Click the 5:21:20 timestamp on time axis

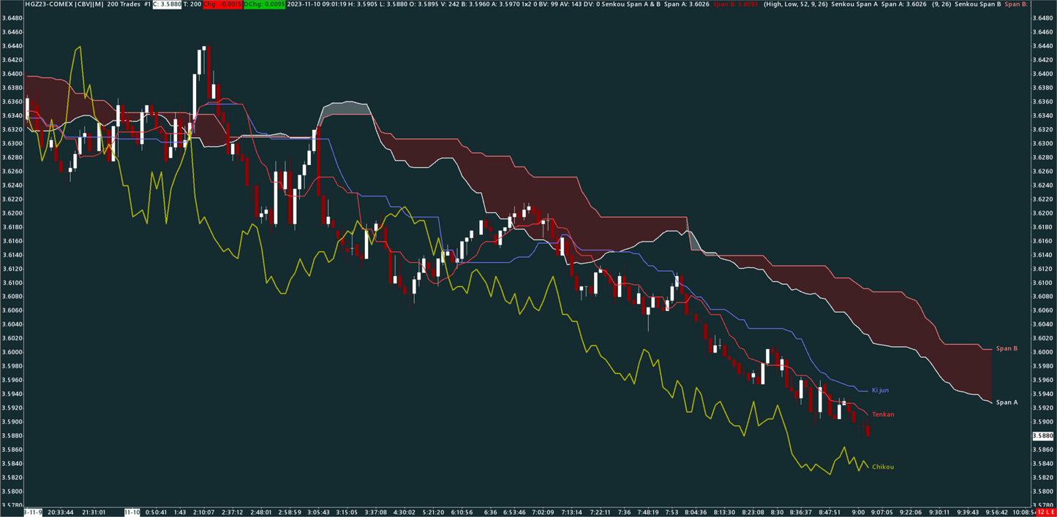point(433,512)
